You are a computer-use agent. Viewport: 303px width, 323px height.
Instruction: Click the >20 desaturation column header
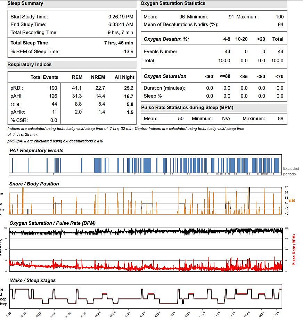click(261, 39)
